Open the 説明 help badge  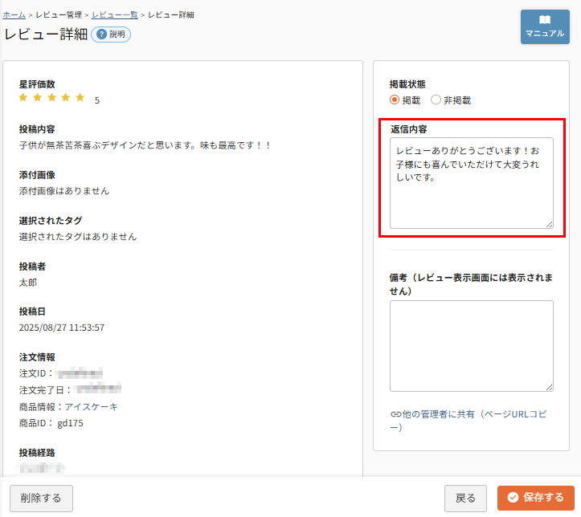pos(111,35)
